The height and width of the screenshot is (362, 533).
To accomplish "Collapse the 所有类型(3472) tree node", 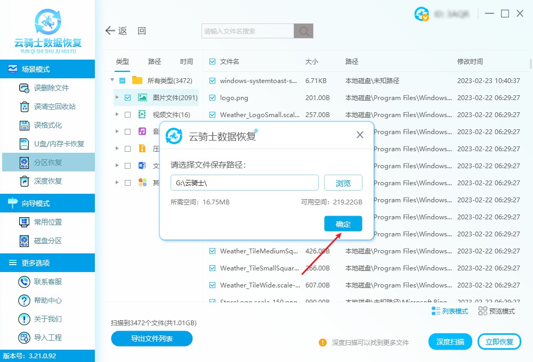I will [112, 80].
